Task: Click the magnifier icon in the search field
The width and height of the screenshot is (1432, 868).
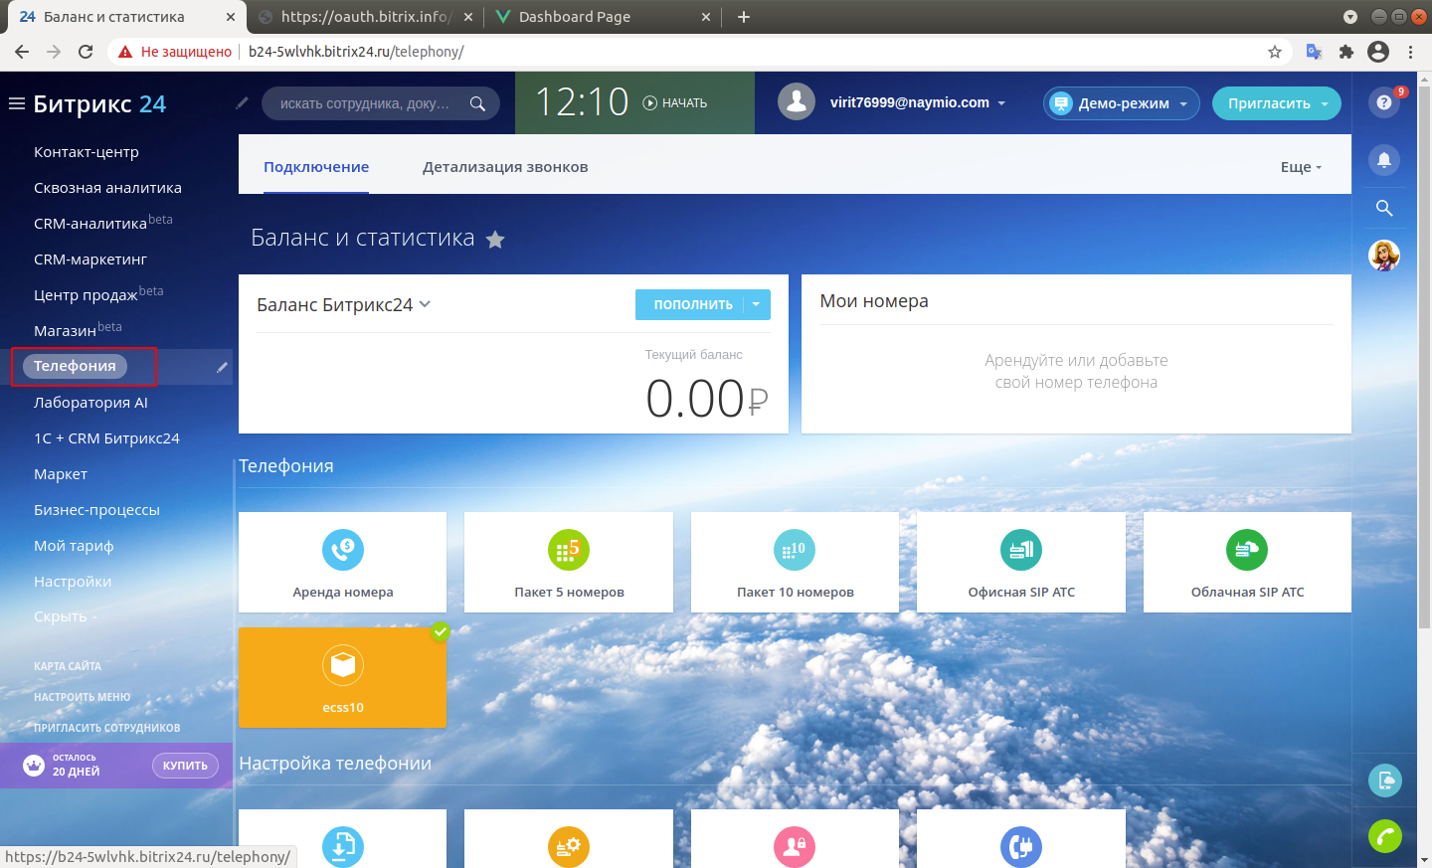Action: click(477, 103)
